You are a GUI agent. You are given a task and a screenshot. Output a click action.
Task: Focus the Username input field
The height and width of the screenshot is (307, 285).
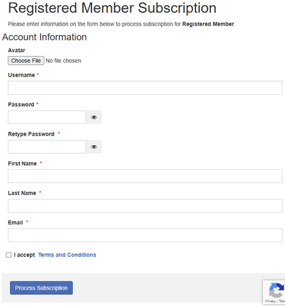[x=145, y=88]
